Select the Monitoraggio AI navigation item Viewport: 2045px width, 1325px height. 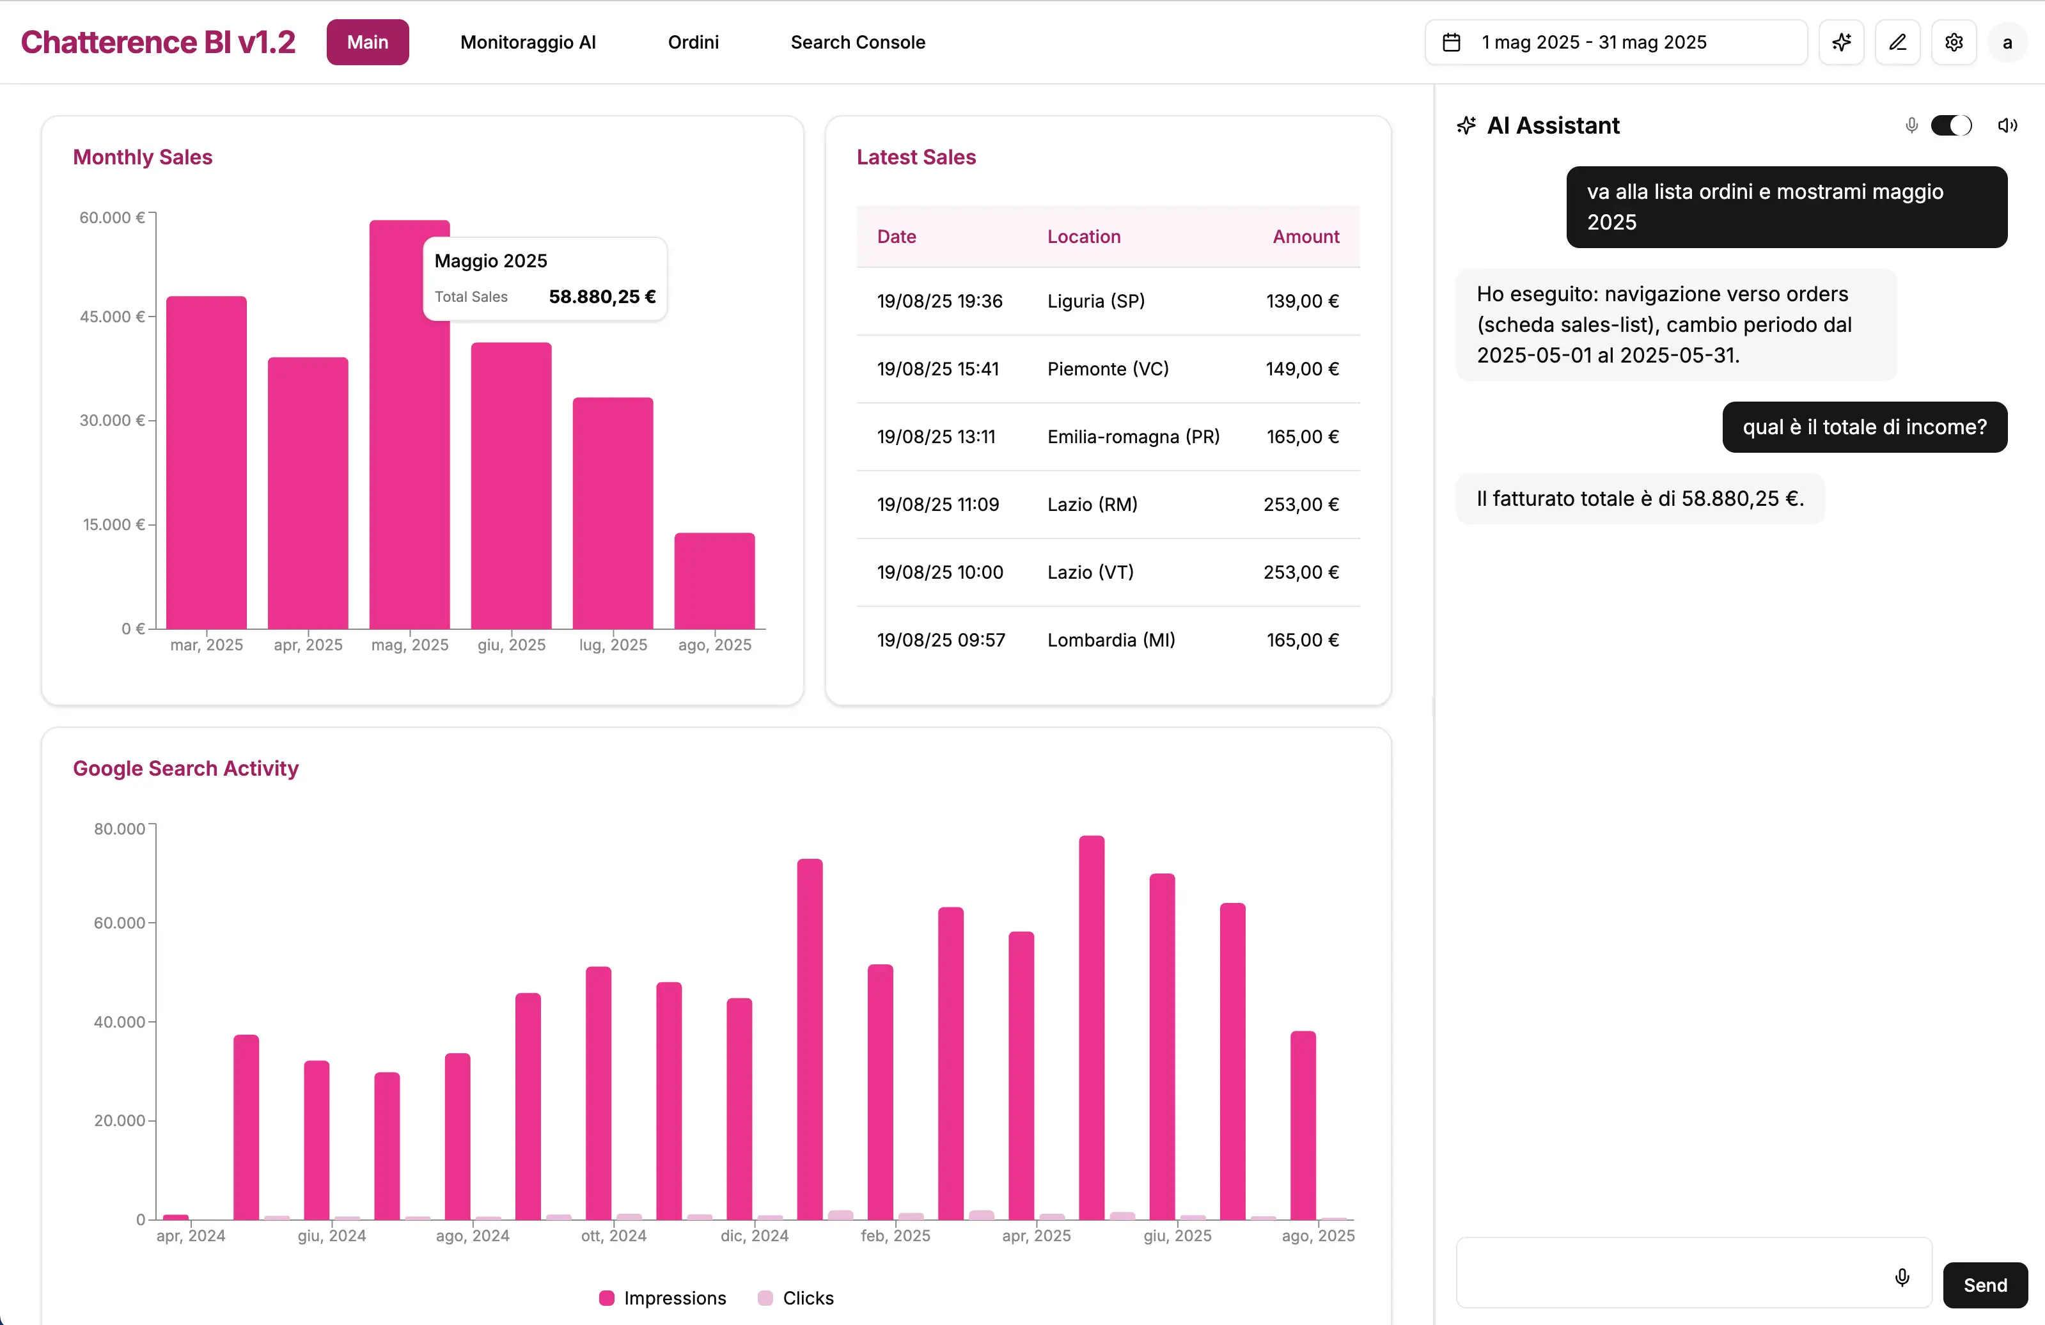point(528,41)
